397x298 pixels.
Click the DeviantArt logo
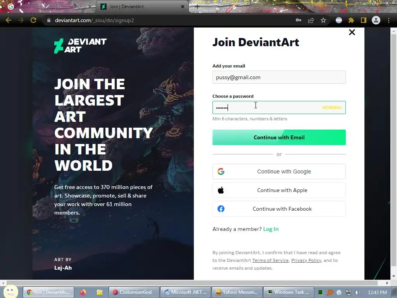coord(81,46)
